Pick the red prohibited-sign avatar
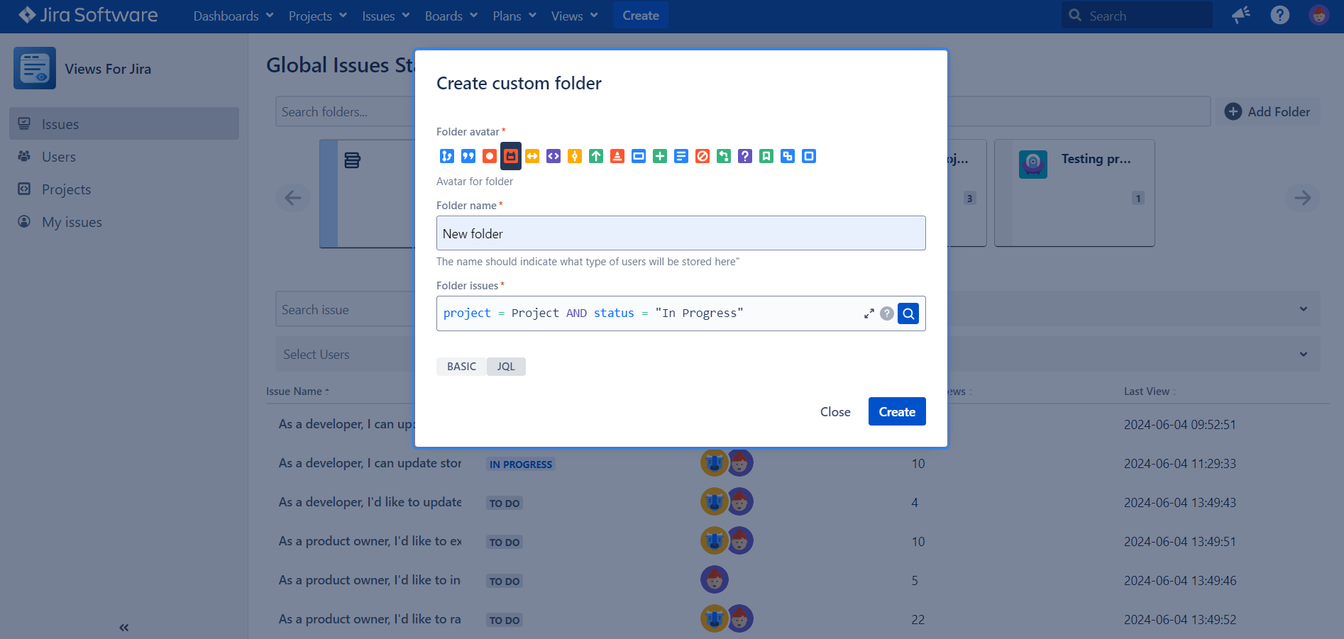 (703, 156)
